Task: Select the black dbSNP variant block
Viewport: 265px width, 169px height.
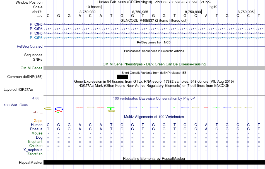Action: click(x=122, y=77)
